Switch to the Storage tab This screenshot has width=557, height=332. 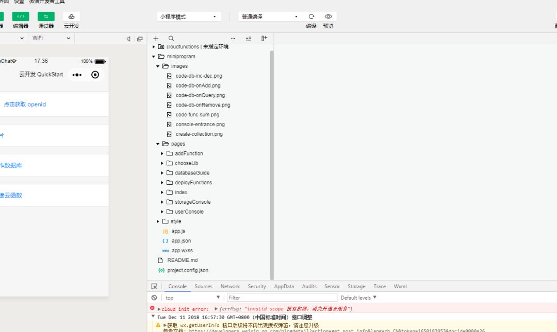pos(356,286)
